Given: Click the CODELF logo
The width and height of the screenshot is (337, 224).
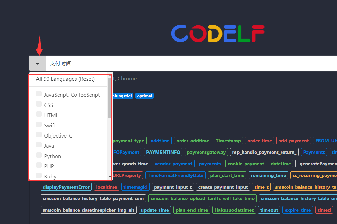Looking at the screenshot, I should tap(218, 33).
